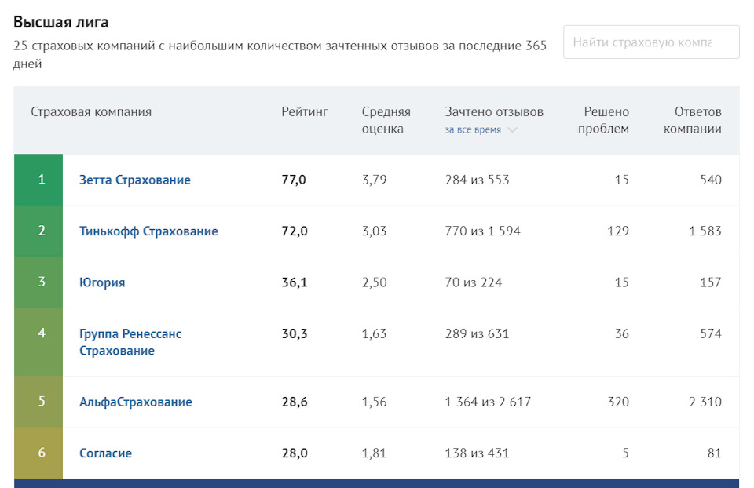Click the chevron arrow beside 'за все время'

pos(513,130)
